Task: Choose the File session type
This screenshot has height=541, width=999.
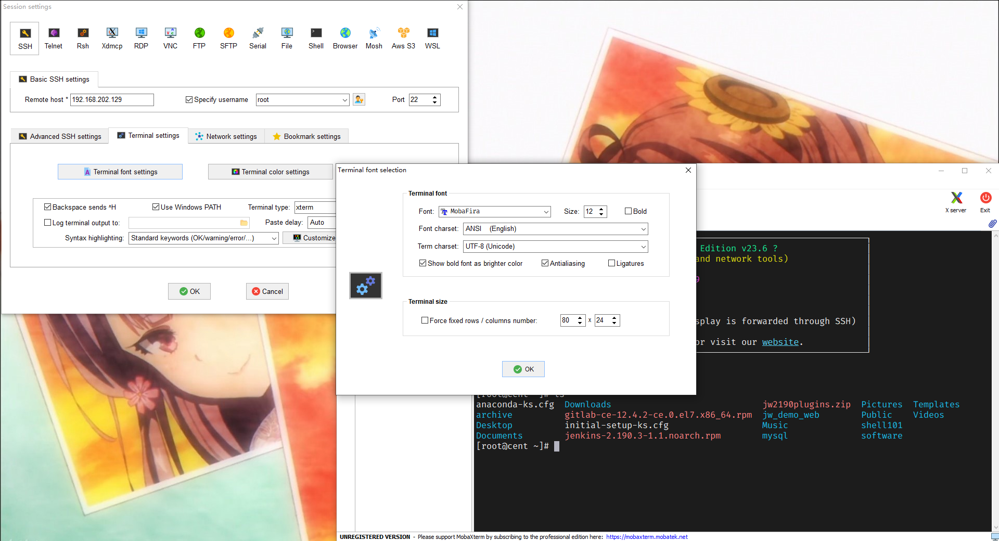Action: click(287, 38)
